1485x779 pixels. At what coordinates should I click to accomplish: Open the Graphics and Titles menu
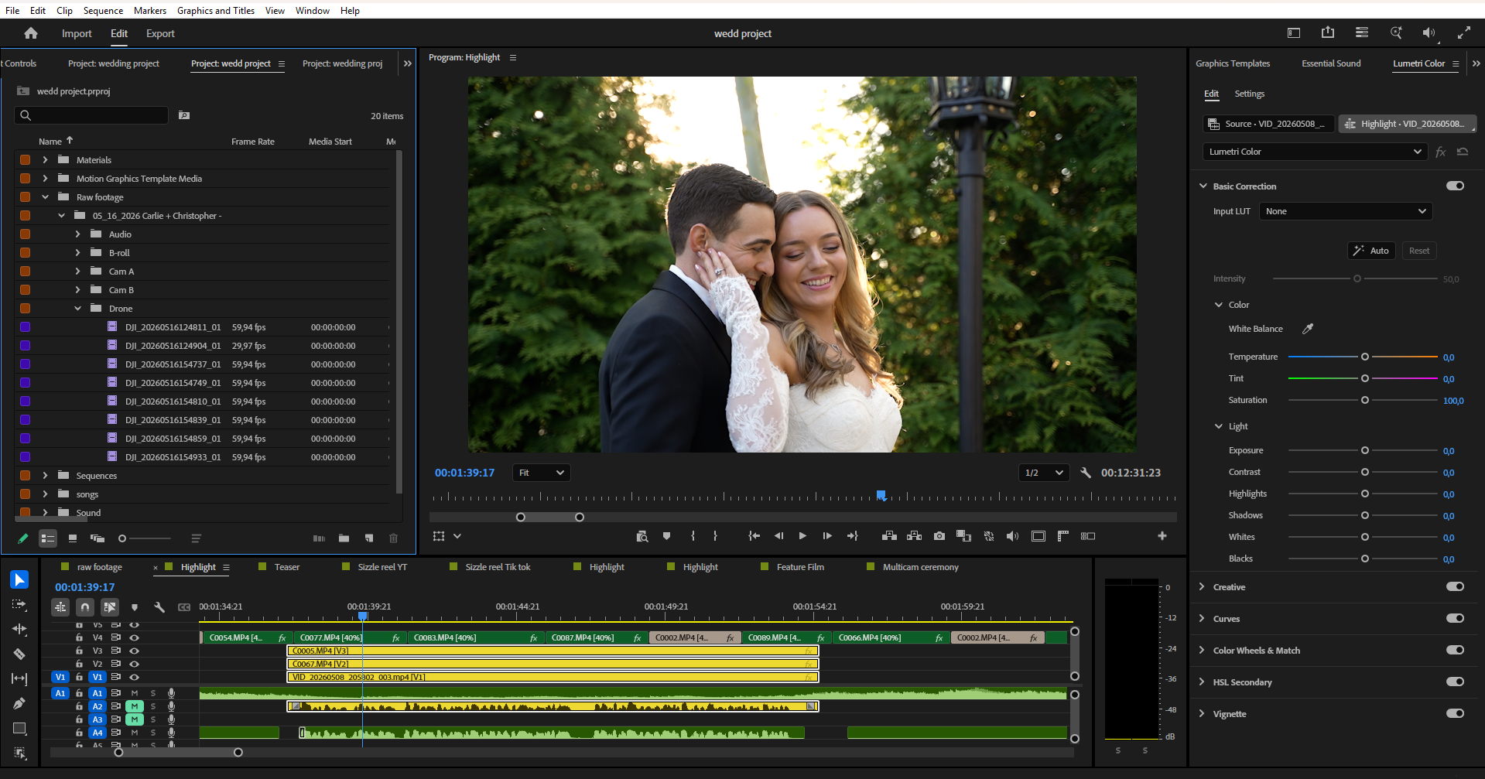216,10
